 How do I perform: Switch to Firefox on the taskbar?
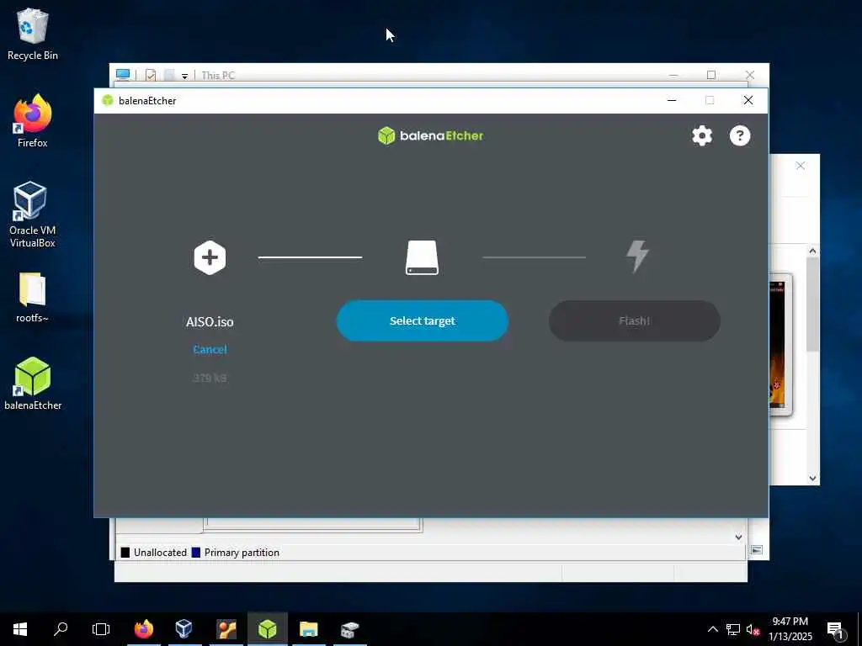[x=144, y=629]
